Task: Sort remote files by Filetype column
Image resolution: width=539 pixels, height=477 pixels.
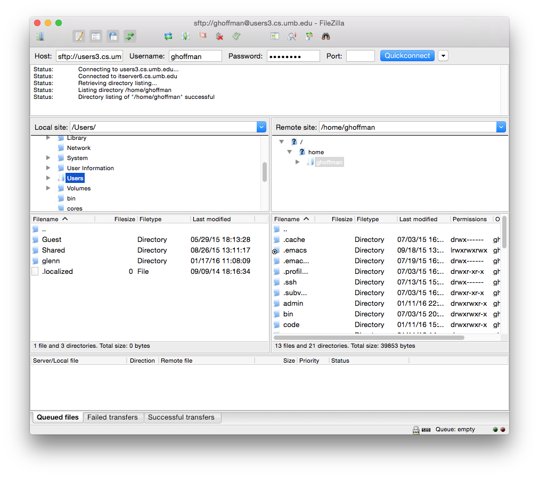Action: pos(375,219)
